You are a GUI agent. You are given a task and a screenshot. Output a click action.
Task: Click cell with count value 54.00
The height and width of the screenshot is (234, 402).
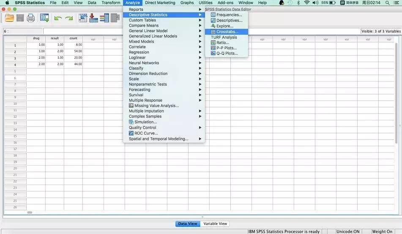[73, 51]
